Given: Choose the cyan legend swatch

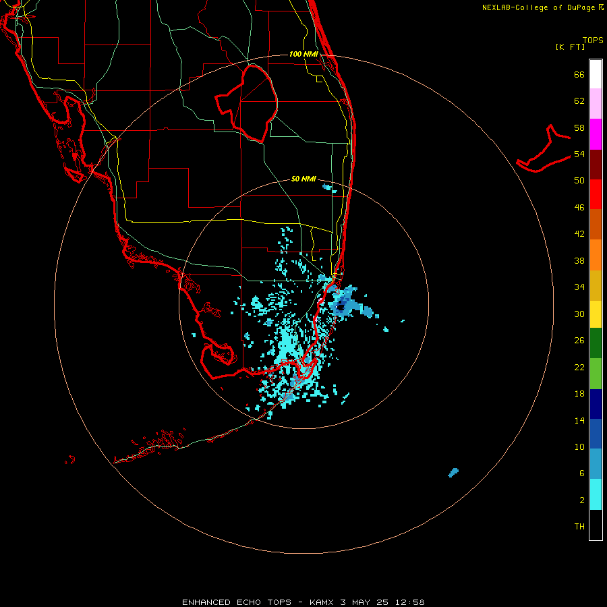Looking at the screenshot, I should (x=596, y=494).
